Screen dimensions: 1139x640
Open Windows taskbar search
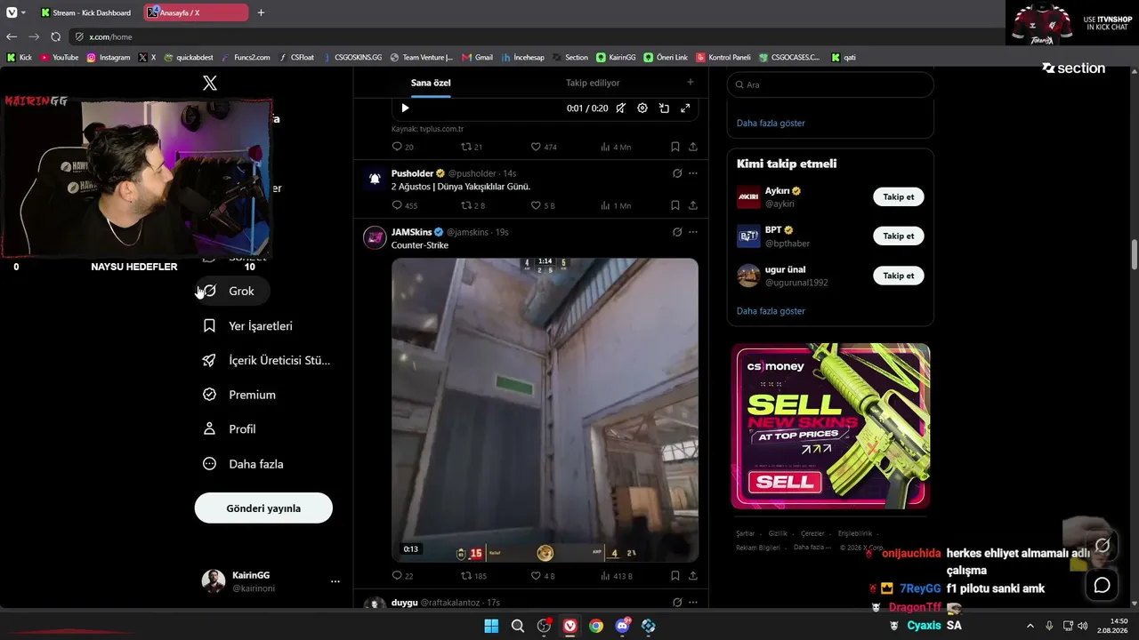pyautogui.click(x=518, y=626)
